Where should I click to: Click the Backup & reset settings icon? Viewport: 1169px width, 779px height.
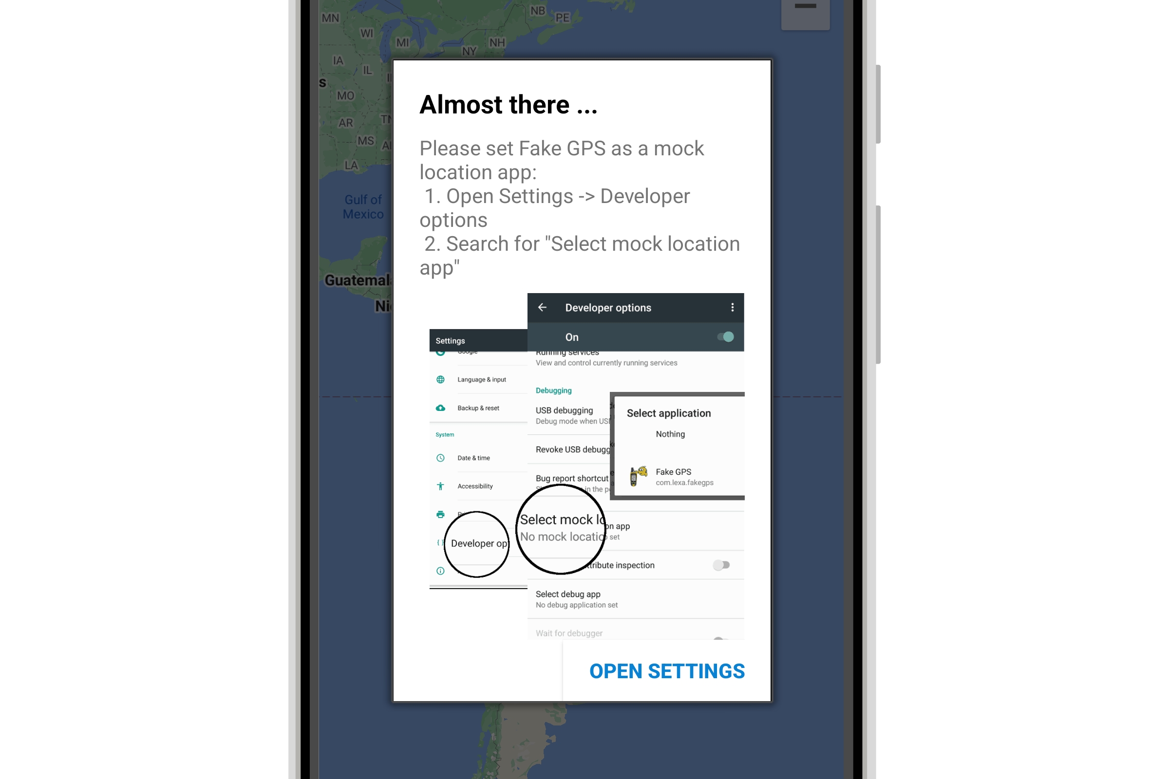point(440,406)
